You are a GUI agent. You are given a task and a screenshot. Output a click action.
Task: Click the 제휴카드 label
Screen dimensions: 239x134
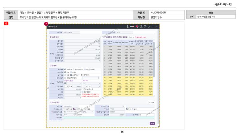click(85, 81)
